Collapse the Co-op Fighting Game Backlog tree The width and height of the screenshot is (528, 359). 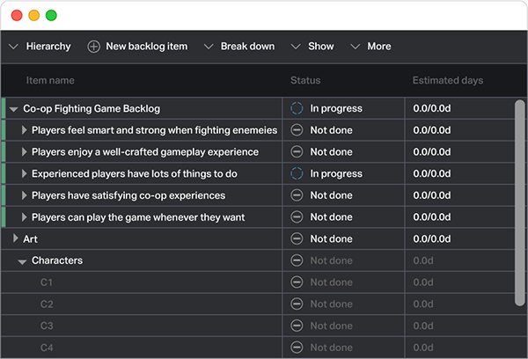[x=14, y=109]
